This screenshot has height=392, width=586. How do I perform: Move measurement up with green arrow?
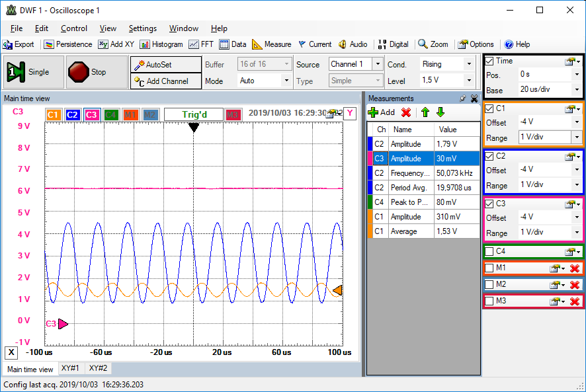coord(425,112)
